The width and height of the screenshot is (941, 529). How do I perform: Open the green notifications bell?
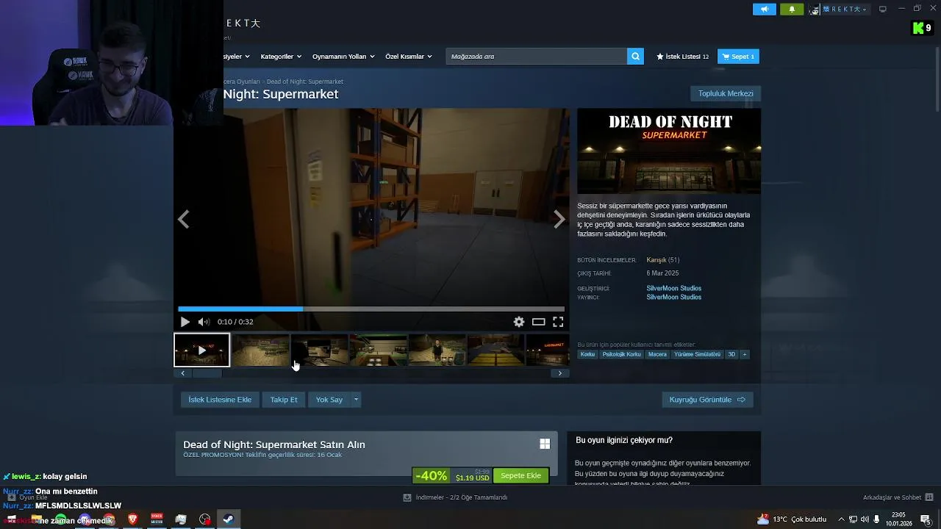point(792,9)
